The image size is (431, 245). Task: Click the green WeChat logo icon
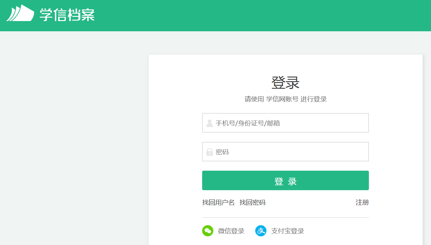click(208, 231)
